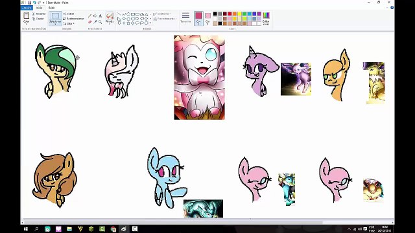The width and height of the screenshot is (415, 233).
Task: Pick the green swatch in top row
Action: [244, 14]
